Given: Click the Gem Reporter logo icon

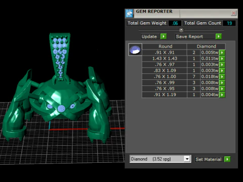Looking at the screenshot, I should click(129, 14).
